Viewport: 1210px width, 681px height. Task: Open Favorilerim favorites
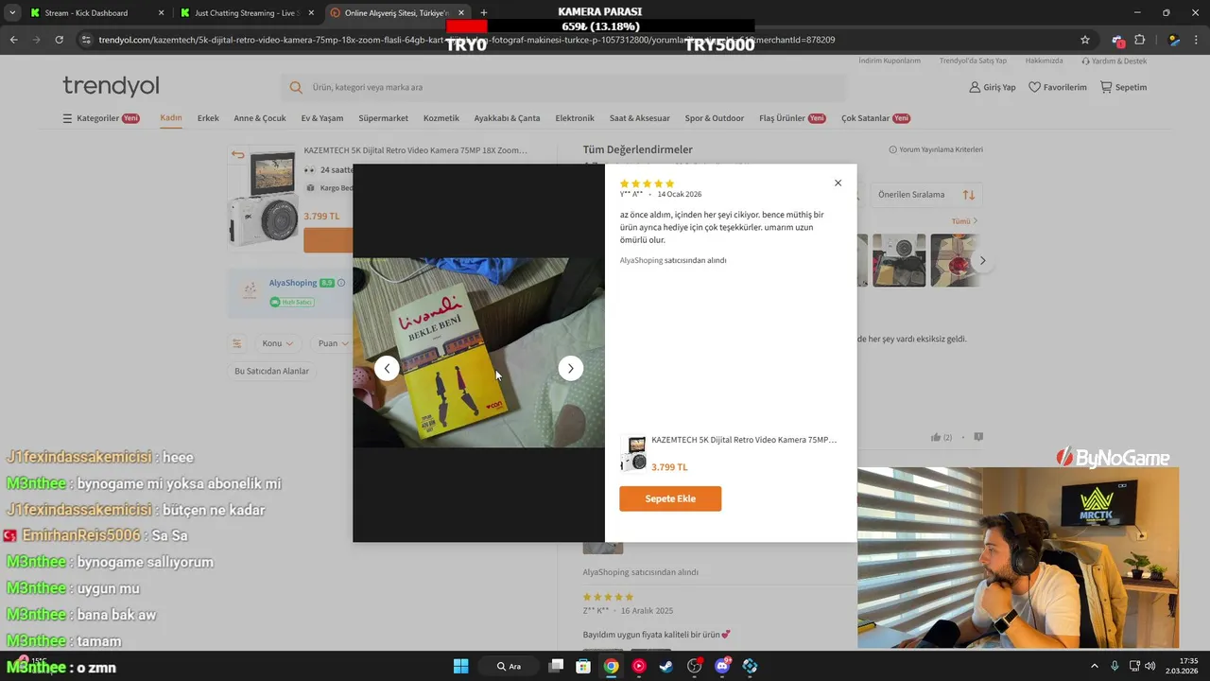[1058, 87]
